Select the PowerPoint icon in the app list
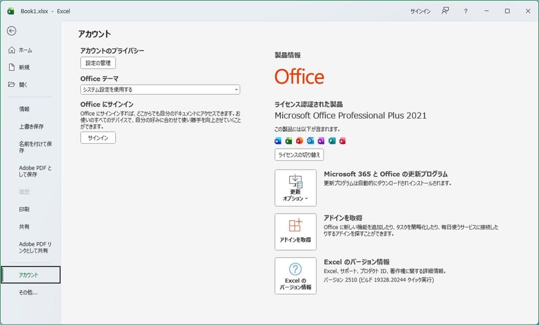The image size is (539, 325). click(x=299, y=141)
